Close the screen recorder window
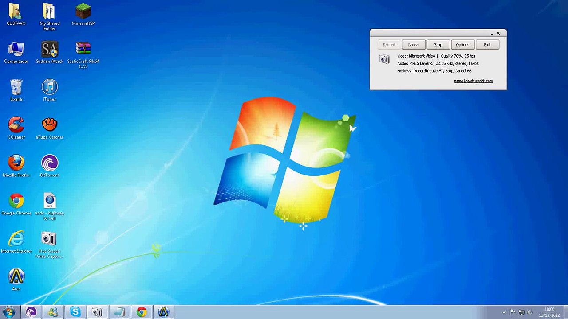 tap(498, 33)
